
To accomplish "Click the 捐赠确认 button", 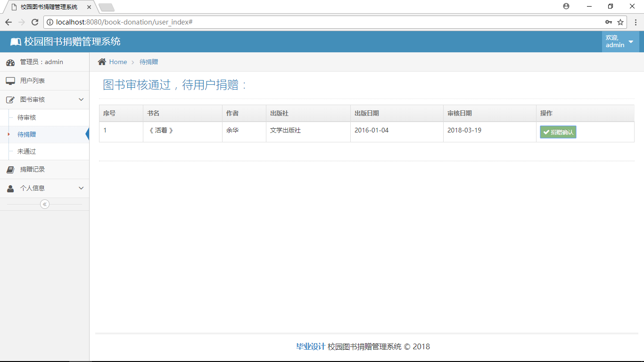I will (x=558, y=132).
